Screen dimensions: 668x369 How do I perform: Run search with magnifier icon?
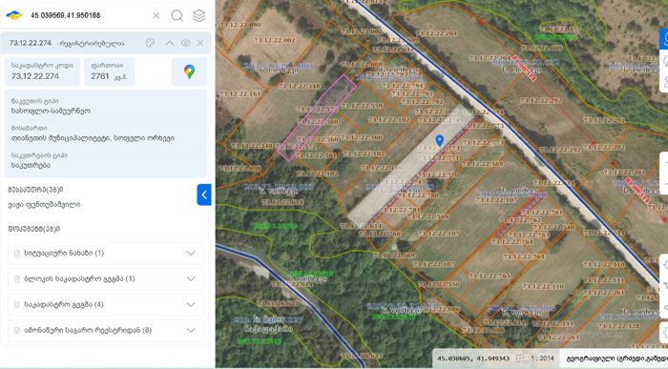pos(177,16)
